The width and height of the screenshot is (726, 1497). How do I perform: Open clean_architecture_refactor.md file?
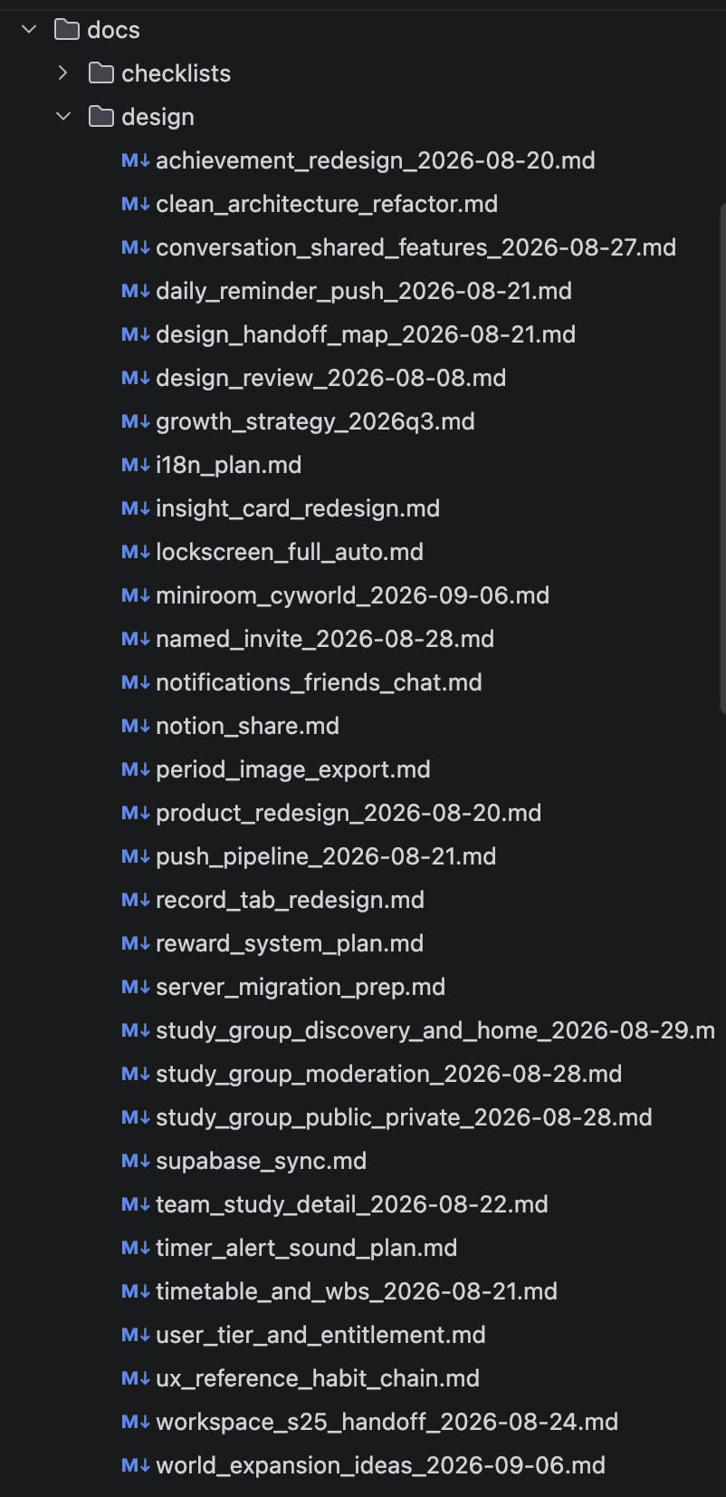click(327, 204)
